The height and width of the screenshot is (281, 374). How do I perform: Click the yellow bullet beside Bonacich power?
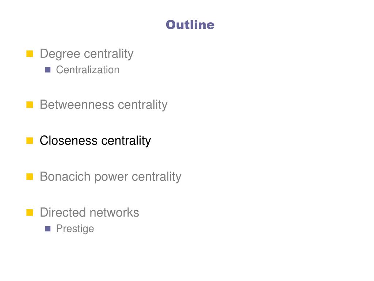click(30, 177)
